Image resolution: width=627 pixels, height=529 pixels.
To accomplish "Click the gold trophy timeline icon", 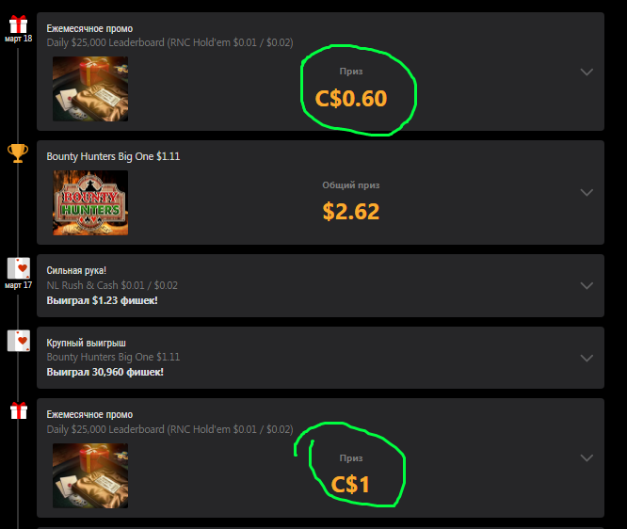I will [18, 153].
